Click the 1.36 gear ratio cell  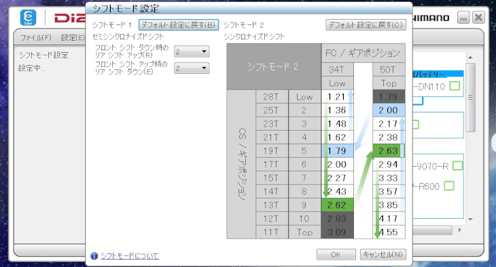[x=337, y=110]
